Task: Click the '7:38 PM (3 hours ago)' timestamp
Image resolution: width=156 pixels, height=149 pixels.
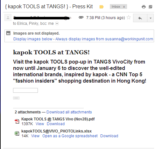Action: (x=105, y=18)
